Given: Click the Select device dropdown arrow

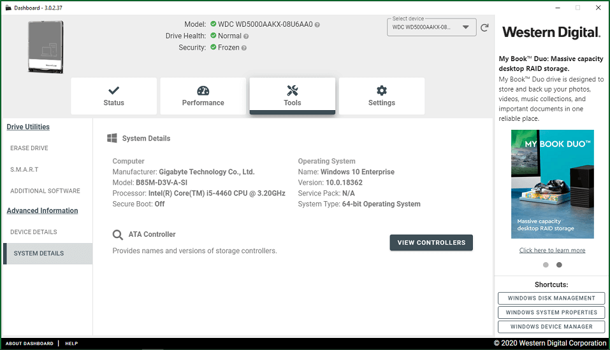Looking at the screenshot, I should [465, 27].
